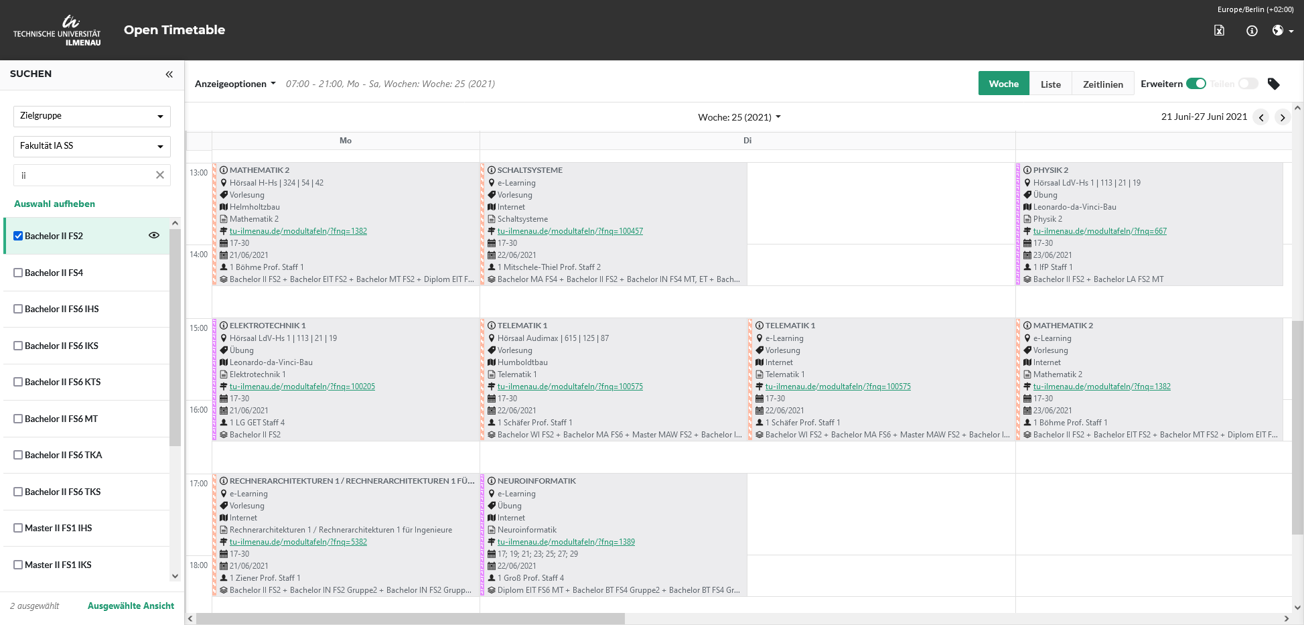Click map icon next to Helmholtzbau

224,207
